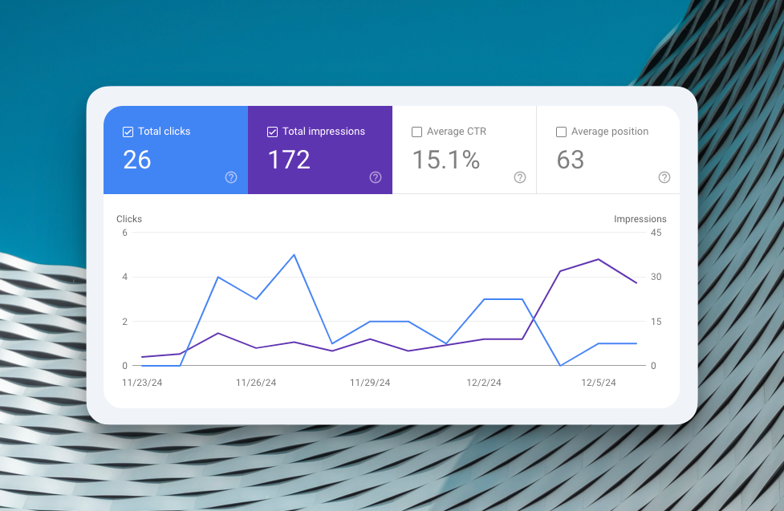Open help icon on Total clicks card
The image size is (784, 511).
231,177
